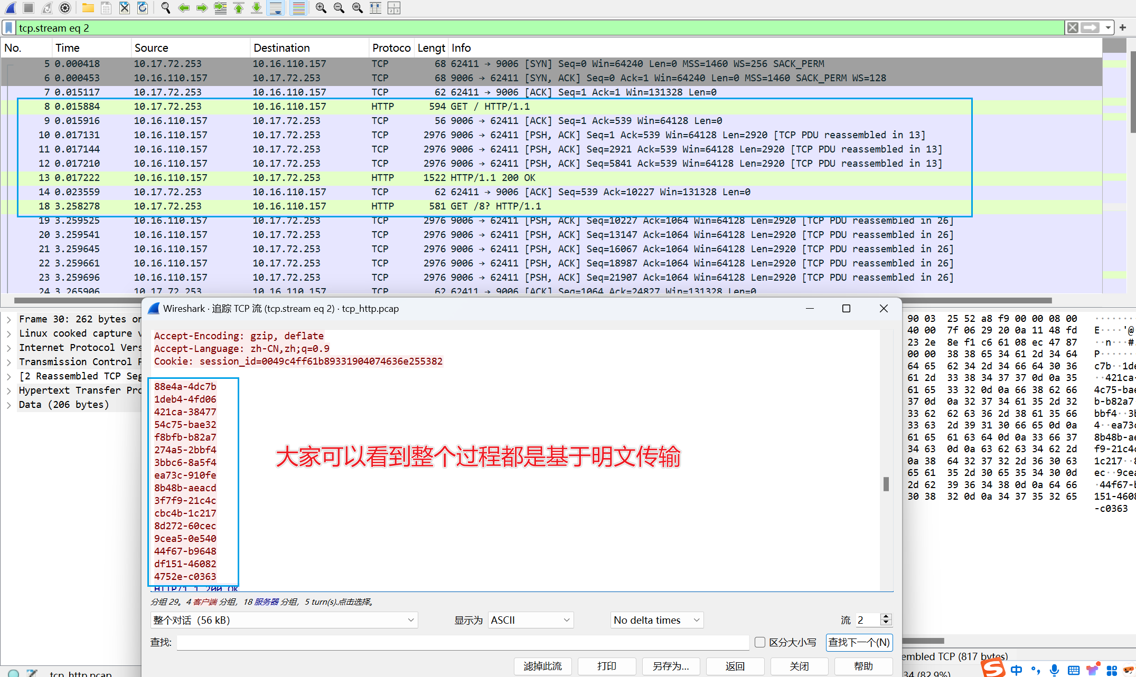This screenshot has height=677, width=1136.
Task: Click the find packet magnifier icon
Action: [x=165, y=8]
